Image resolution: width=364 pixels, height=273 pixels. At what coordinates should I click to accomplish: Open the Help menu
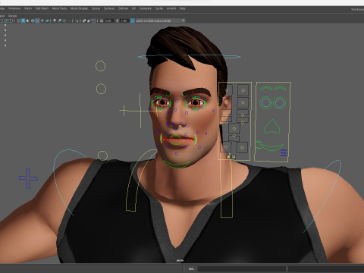coord(183,8)
